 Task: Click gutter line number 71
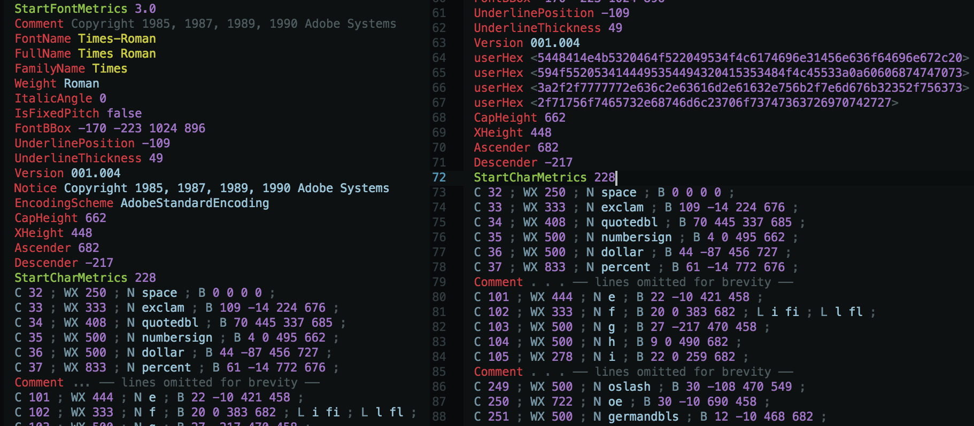[439, 162]
